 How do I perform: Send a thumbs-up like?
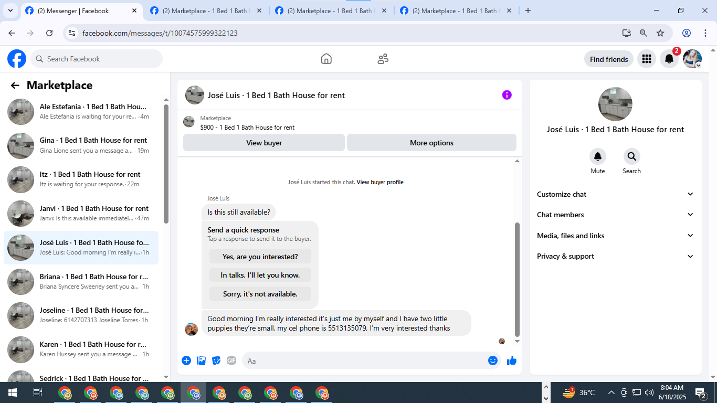(x=512, y=360)
